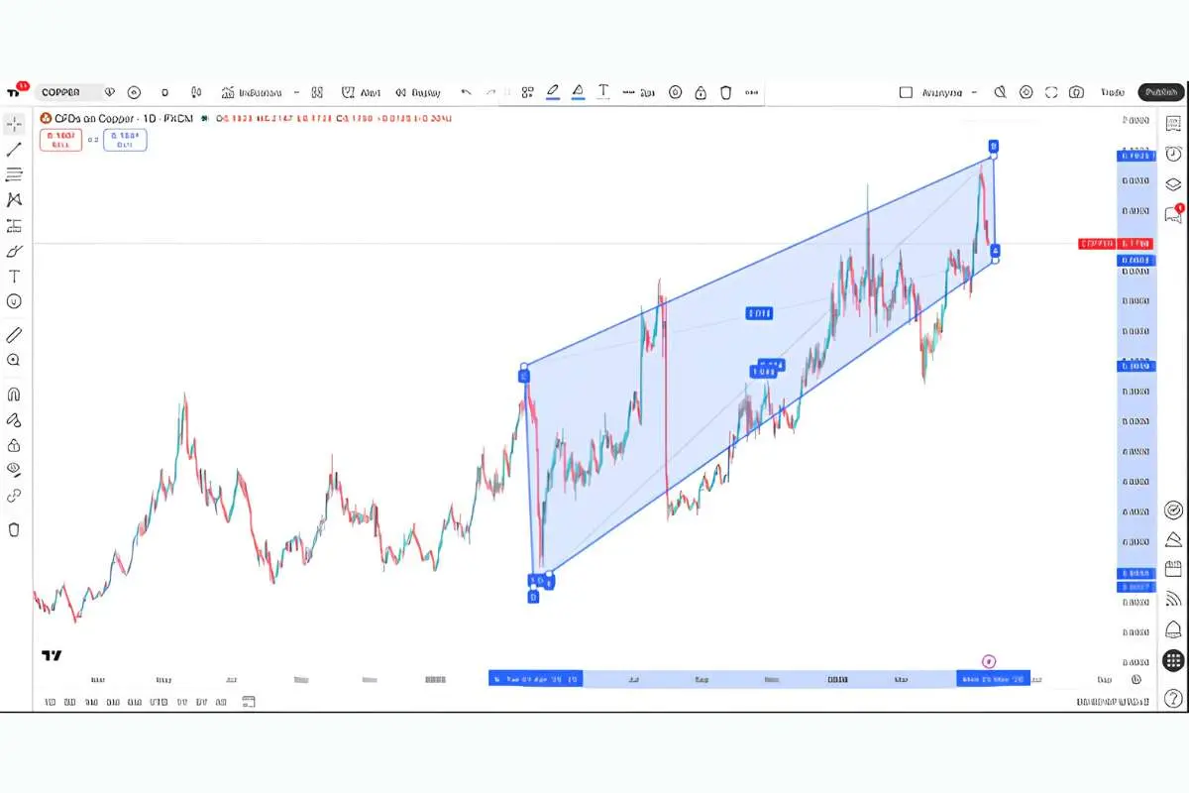Open the candlestick chart style selector

[x=196, y=92]
